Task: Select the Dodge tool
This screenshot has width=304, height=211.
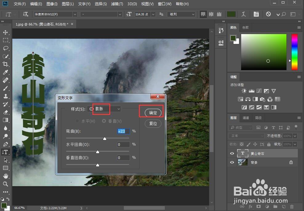Action: [6, 136]
